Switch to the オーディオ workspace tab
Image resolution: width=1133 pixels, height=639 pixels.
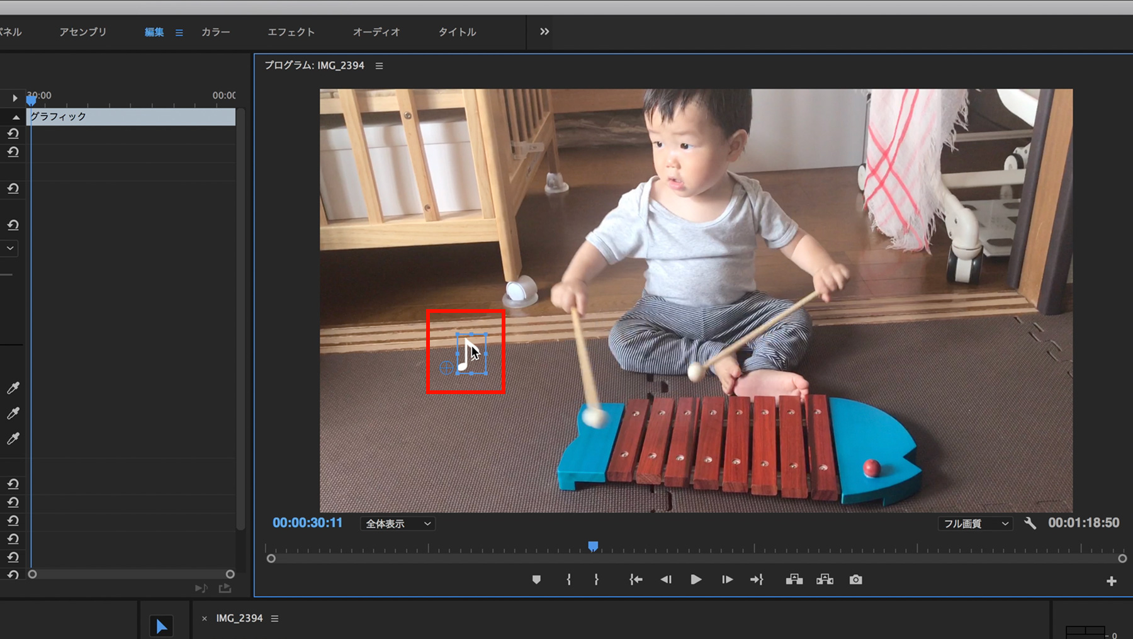tap(376, 32)
